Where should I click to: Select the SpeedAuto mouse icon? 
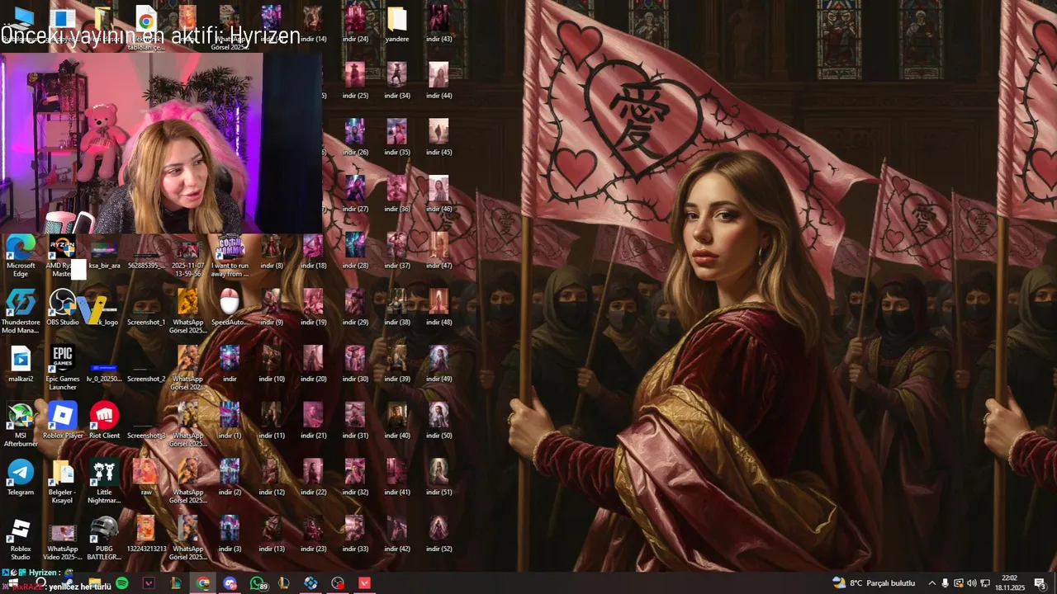(x=230, y=308)
